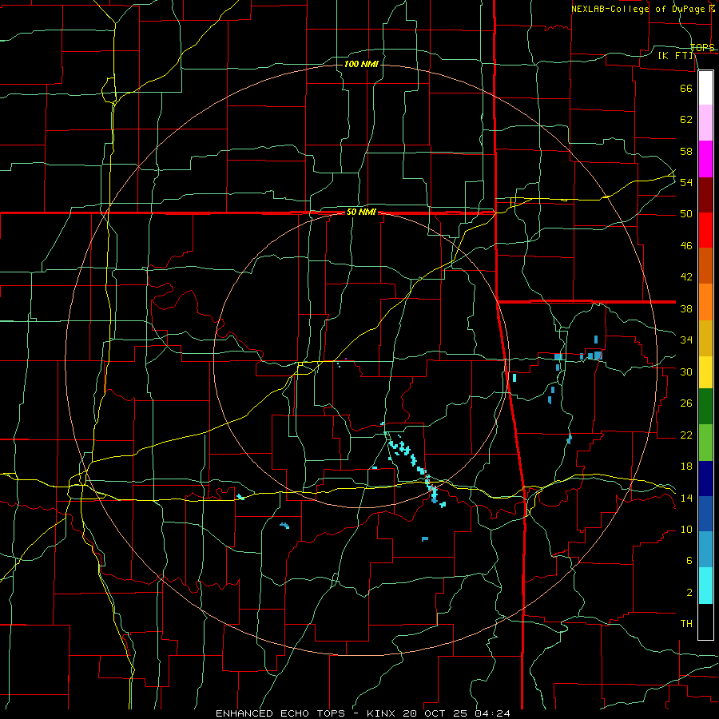This screenshot has width=719, height=719.
Task: Click the 50 NMI range ring label
Action: (361, 212)
